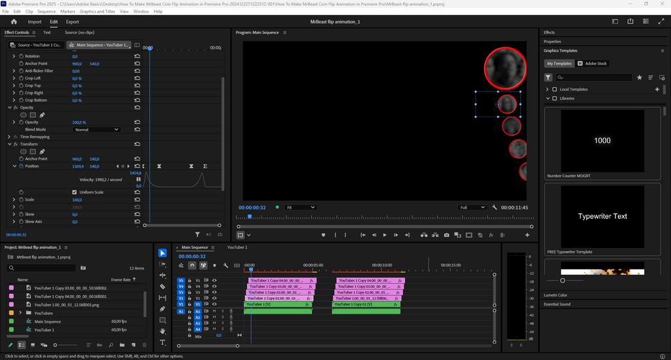Viewport: 671px width, 360px height.
Task: Open timeline display settings wrench
Action: point(225,265)
